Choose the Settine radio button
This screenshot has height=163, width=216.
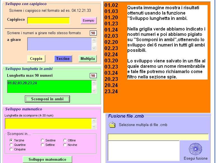coord(43,145)
